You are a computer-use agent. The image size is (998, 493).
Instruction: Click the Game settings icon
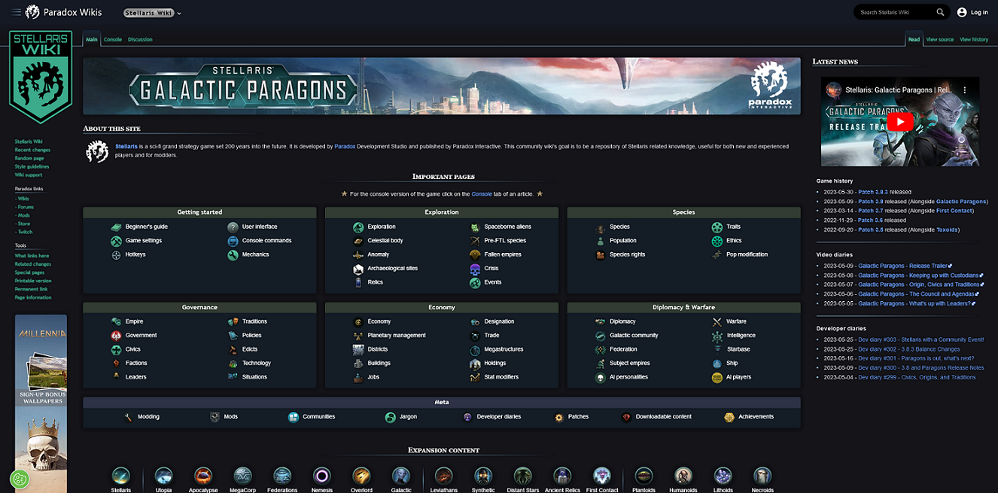click(116, 241)
